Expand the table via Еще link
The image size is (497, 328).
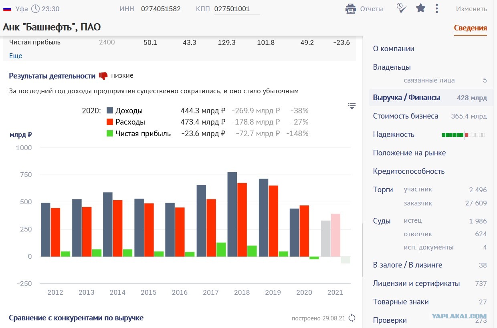tap(16, 56)
